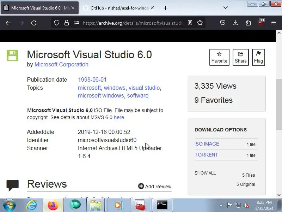
Task: Click the forward navigation arrow
Action: click(x=21, y=23)
